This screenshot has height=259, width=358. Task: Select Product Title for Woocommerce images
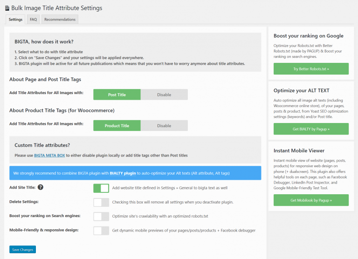[117, 126]
